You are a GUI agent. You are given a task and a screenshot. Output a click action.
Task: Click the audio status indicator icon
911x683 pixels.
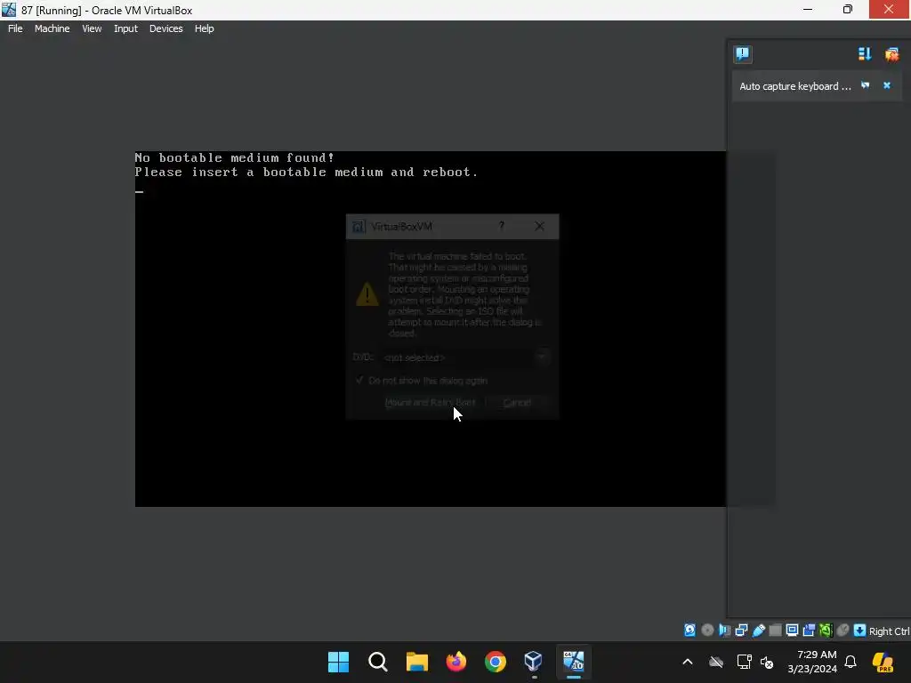[724, 631]
